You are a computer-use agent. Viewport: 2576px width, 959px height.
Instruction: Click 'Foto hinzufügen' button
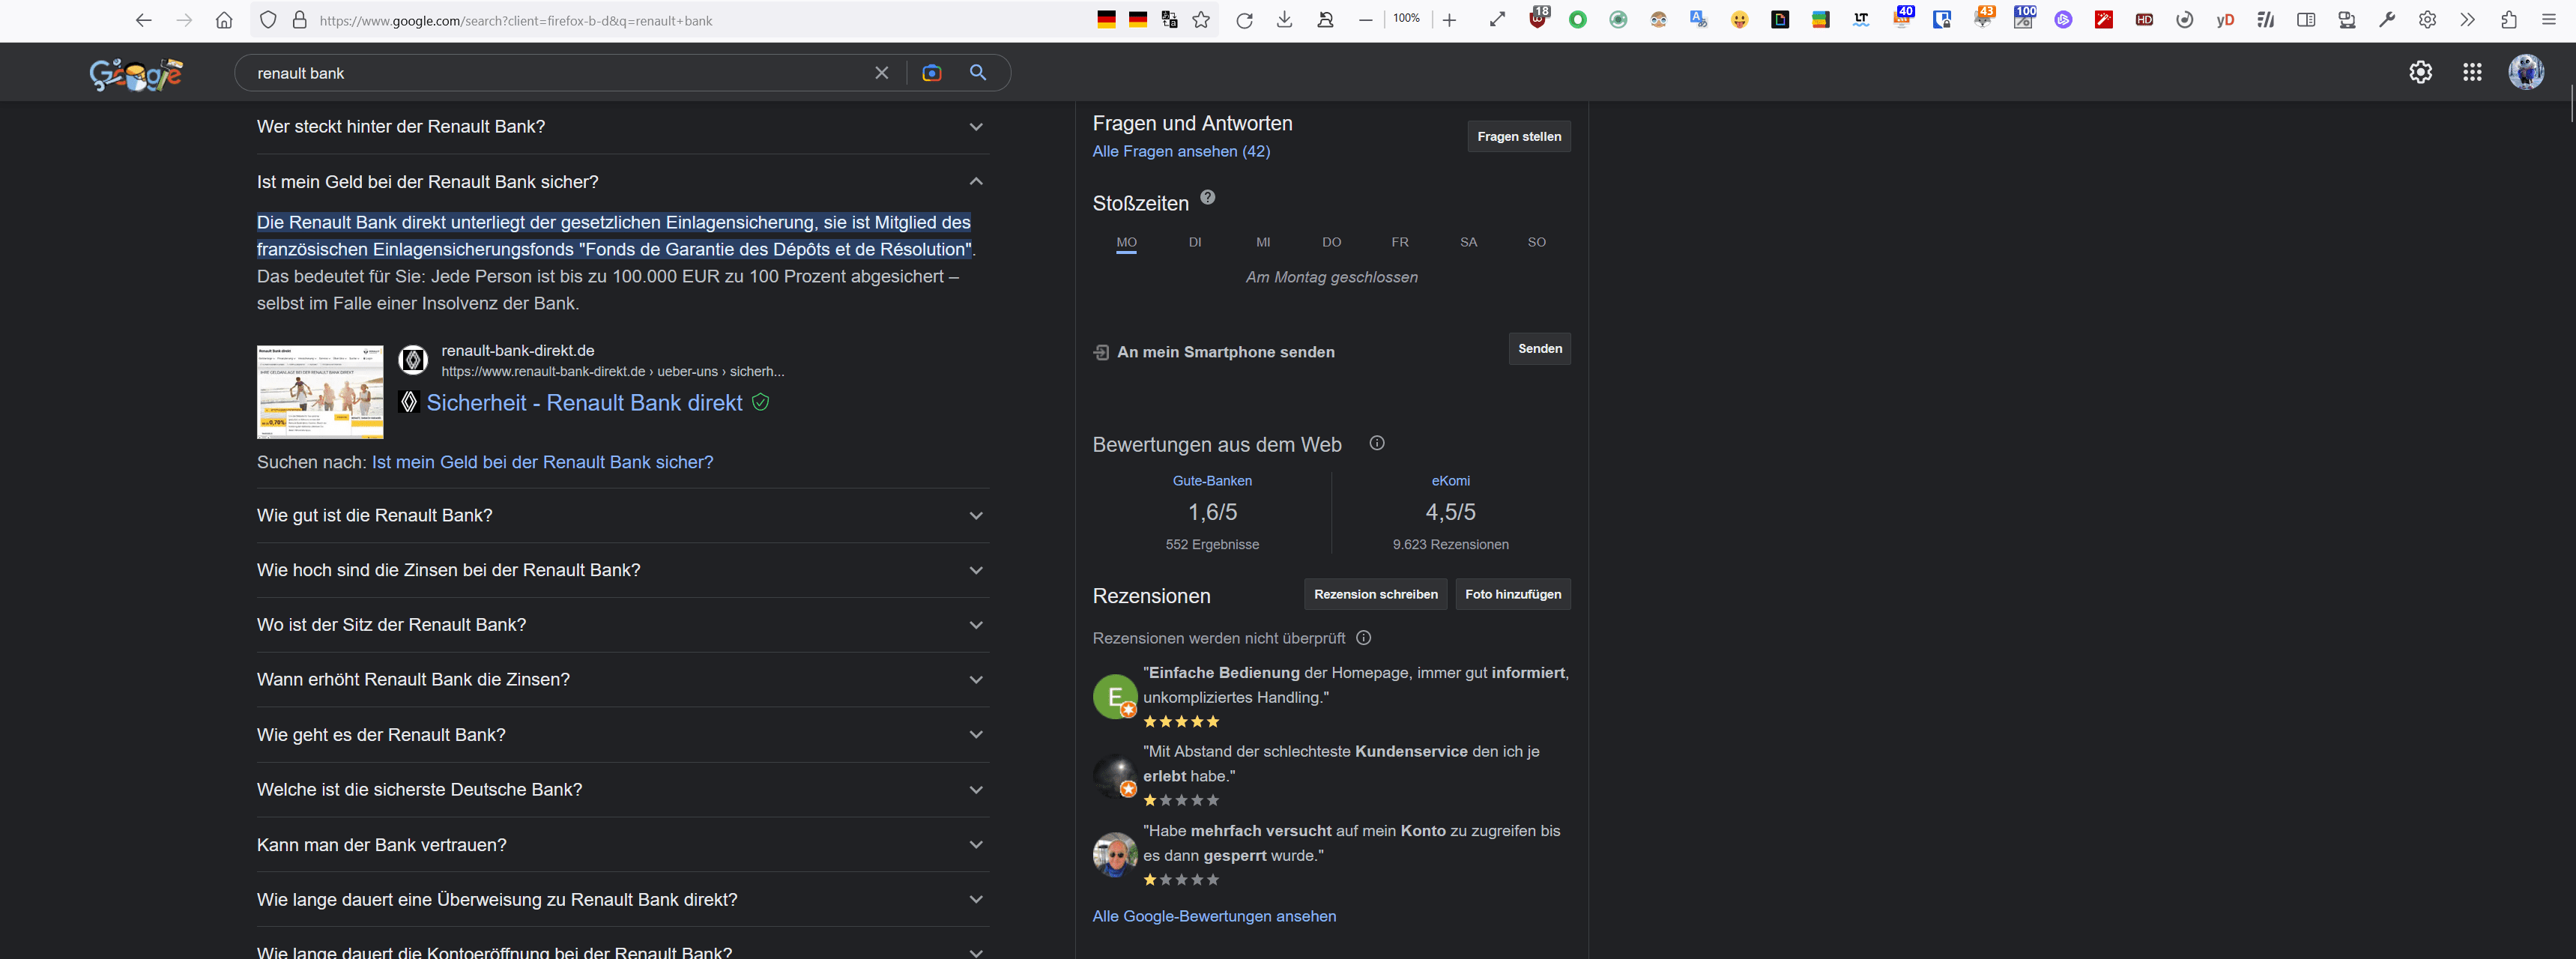pos(1513,594)
